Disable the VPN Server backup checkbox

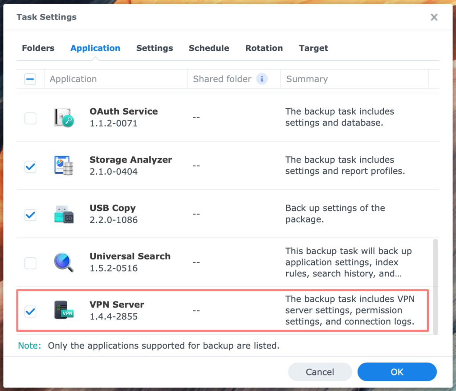30,312
